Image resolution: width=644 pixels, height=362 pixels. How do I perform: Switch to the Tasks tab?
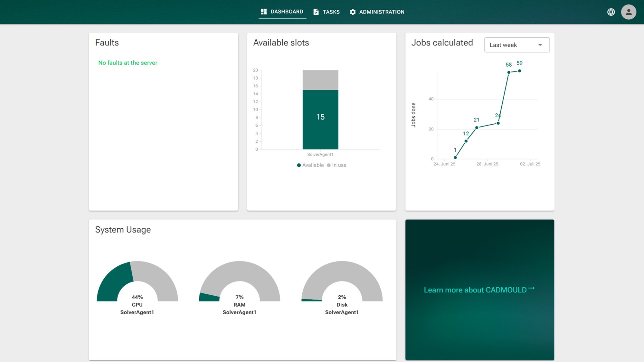coord(327,12)
